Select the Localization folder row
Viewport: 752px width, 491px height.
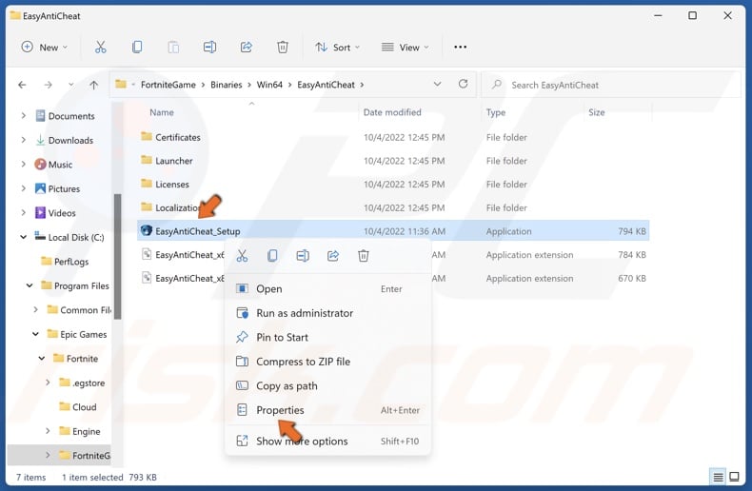393,207
